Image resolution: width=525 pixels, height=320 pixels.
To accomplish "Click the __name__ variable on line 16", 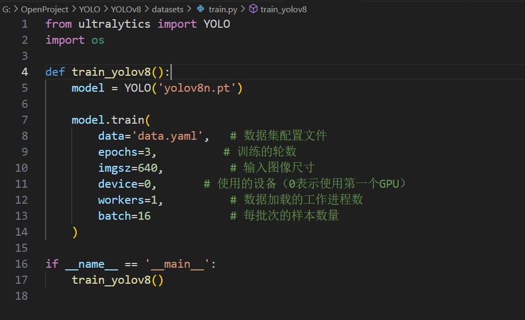I will tap(91, 265).
